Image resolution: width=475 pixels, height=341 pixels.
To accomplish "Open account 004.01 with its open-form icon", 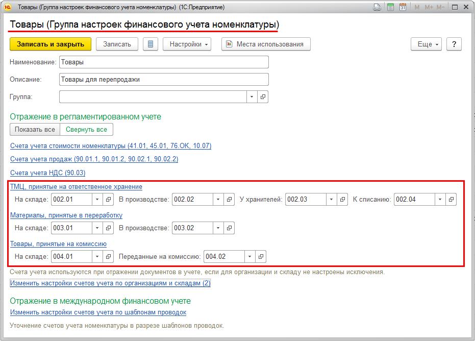I will point(108,256).
